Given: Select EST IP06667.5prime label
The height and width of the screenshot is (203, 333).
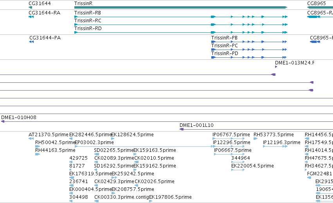Looking at the screenshot, I should [x=233, y=150].
